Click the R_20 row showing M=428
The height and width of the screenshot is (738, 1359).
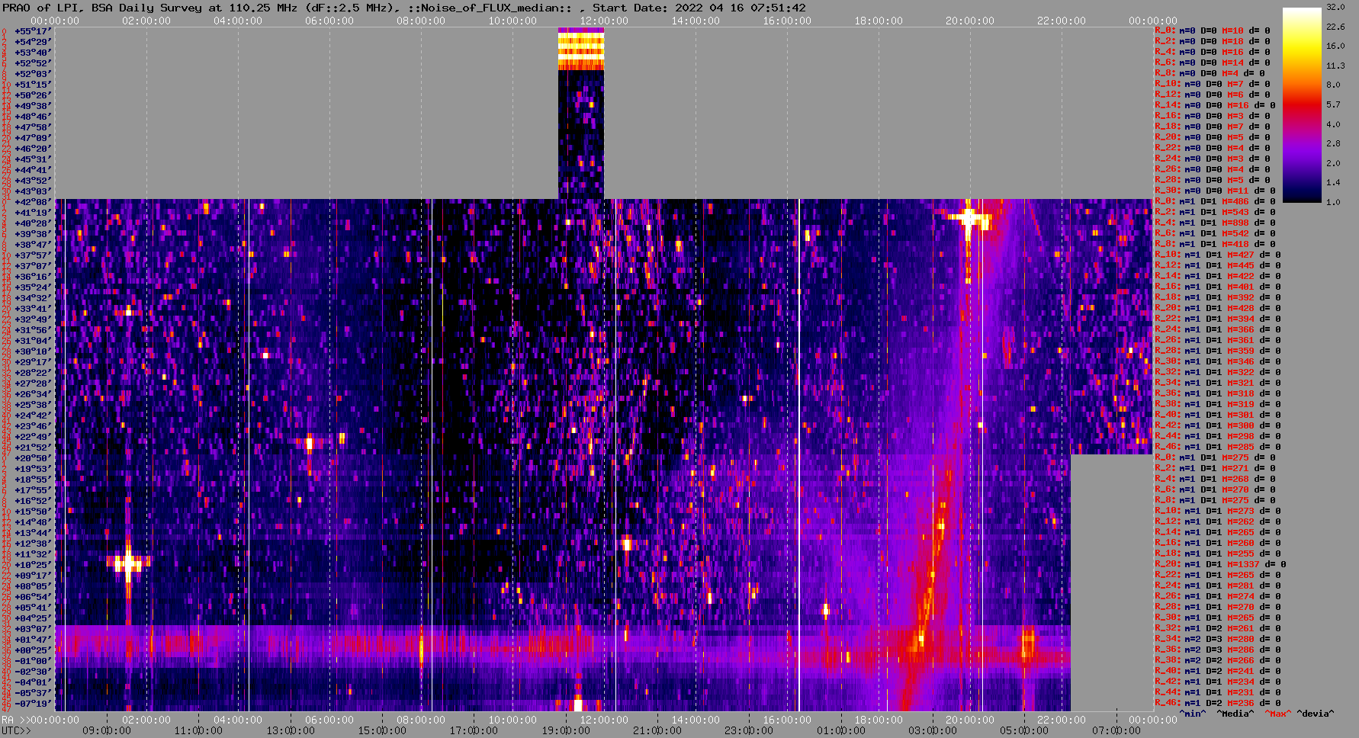tap(1218, 309)
